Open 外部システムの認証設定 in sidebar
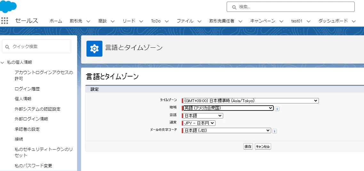The image size is (364, 171). (x=37, y=109)
